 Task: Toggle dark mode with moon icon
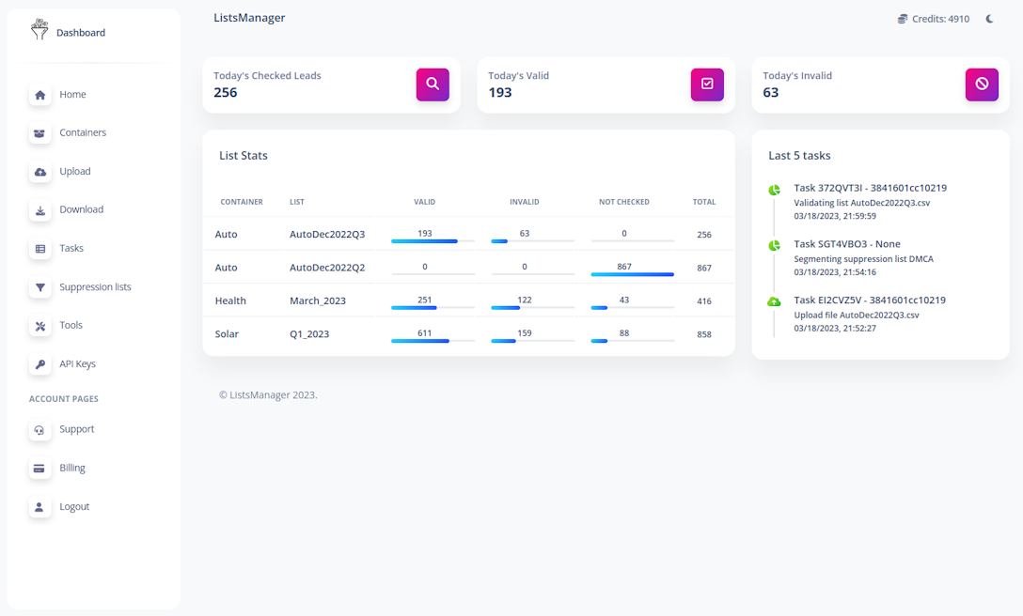pos(989,19)
